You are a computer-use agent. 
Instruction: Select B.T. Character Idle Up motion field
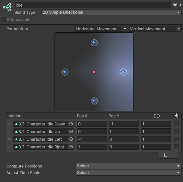(x=41, y=131)
